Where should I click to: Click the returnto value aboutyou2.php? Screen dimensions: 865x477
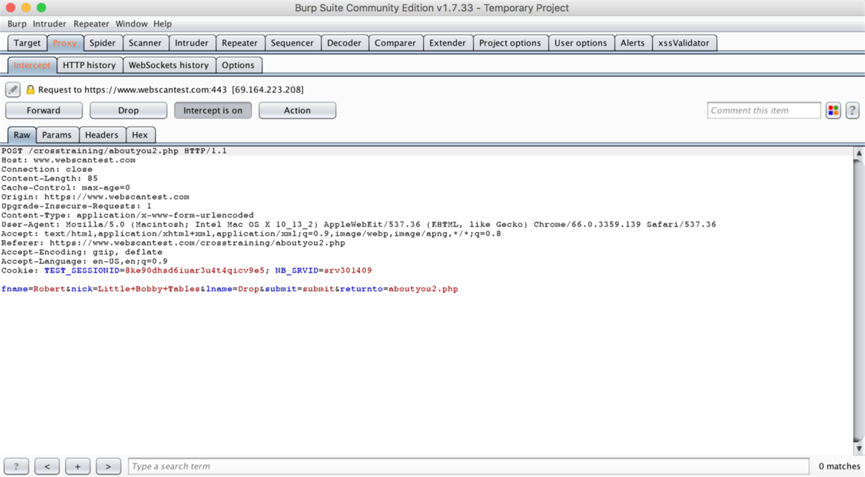pos(423,289)
